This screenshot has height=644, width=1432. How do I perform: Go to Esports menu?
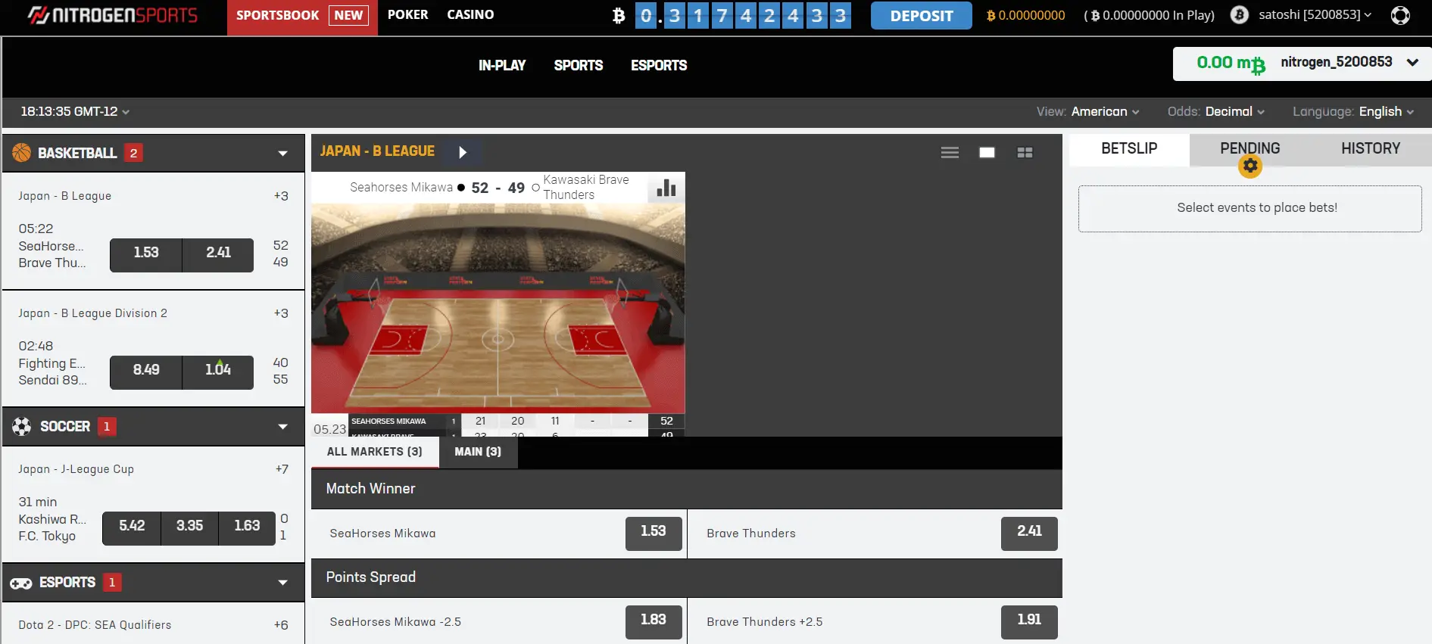[x=659, y=66]
